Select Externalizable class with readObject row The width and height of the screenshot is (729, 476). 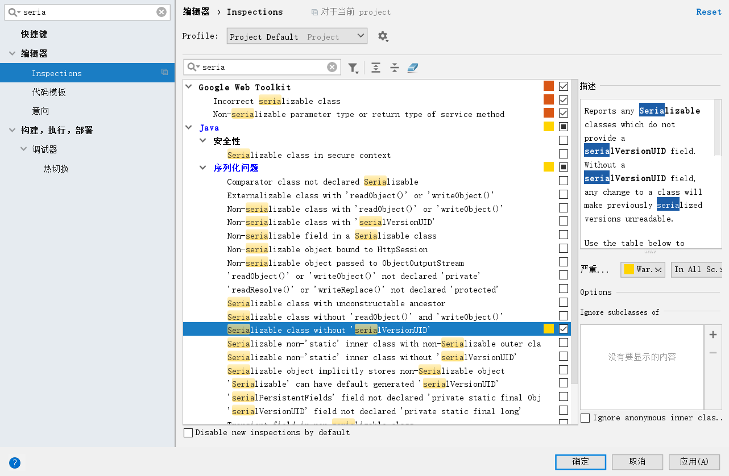(361, 195)
